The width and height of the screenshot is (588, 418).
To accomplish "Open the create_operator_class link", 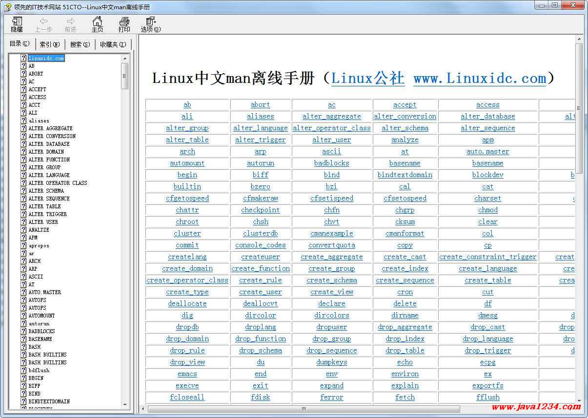I will coord(187,280).
